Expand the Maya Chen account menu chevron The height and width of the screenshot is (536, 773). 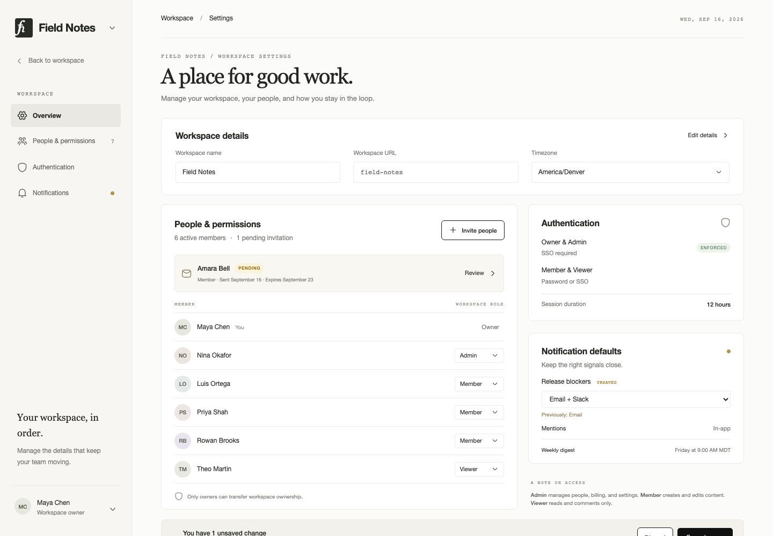113,509
